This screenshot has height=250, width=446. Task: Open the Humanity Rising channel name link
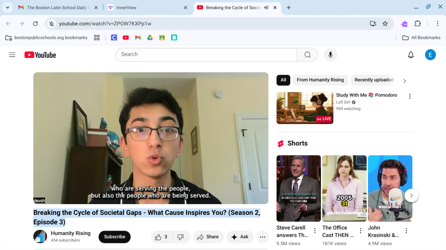tap(71, 233)
